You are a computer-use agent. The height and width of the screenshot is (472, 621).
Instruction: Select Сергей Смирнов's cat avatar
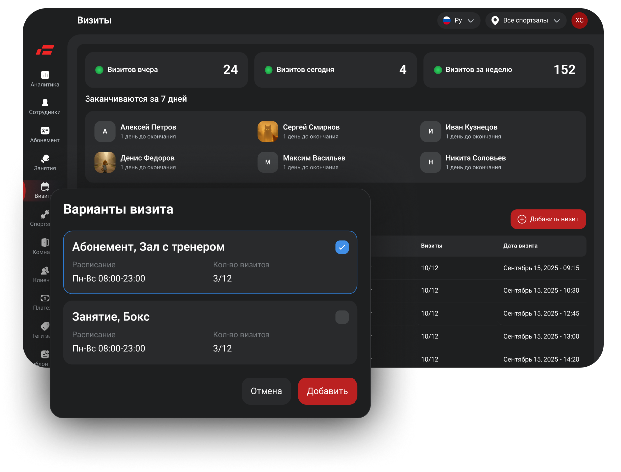(x=267, y=132)
